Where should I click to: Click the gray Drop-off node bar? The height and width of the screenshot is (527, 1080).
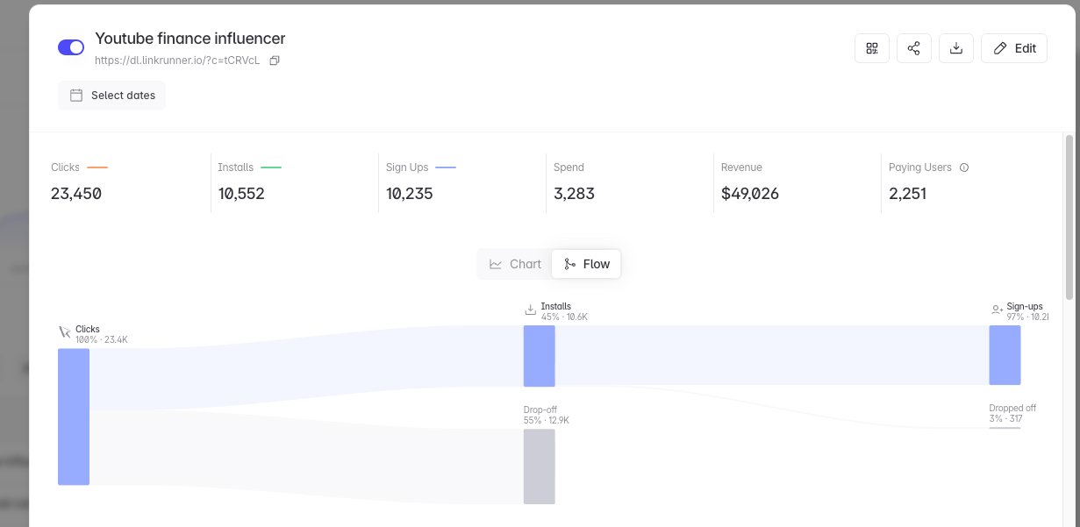click(x=540, y=466)
